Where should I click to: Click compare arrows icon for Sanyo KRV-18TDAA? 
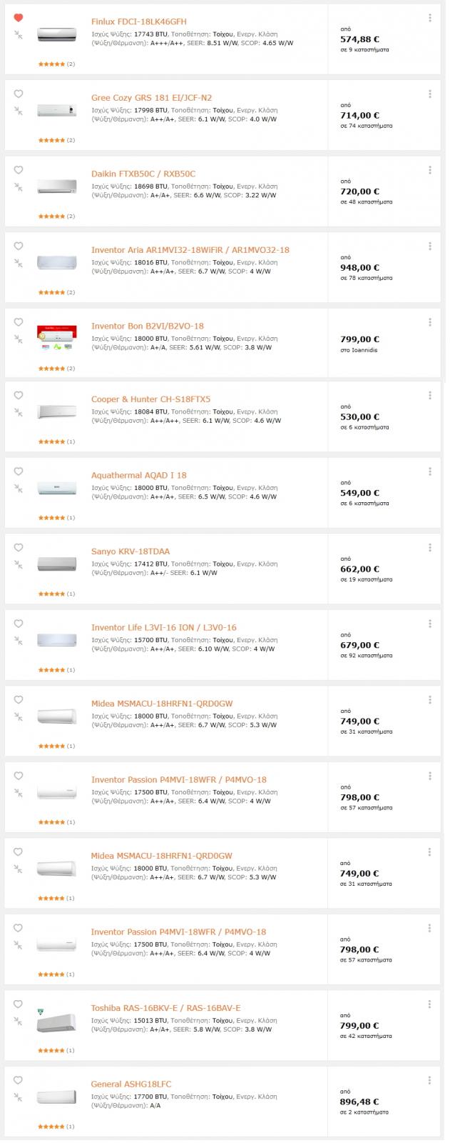(19, 564)
